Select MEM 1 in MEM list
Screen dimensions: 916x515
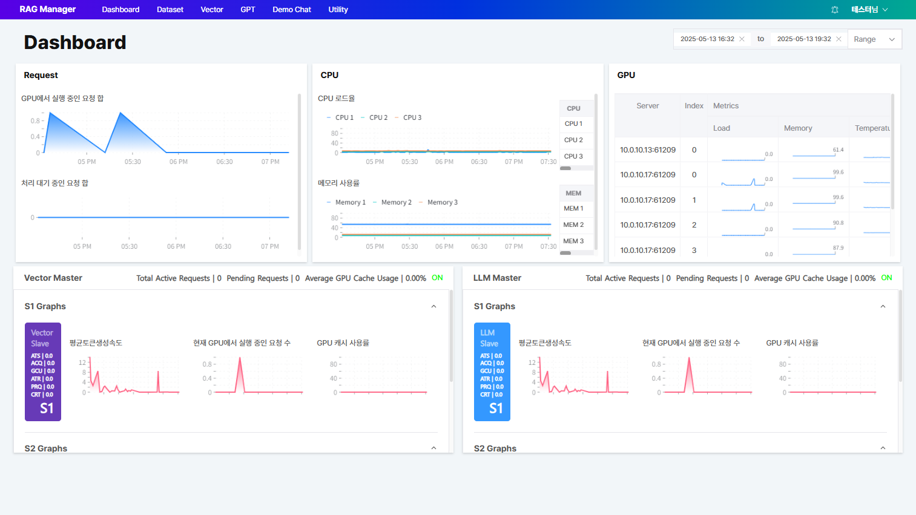coord(576,208)
